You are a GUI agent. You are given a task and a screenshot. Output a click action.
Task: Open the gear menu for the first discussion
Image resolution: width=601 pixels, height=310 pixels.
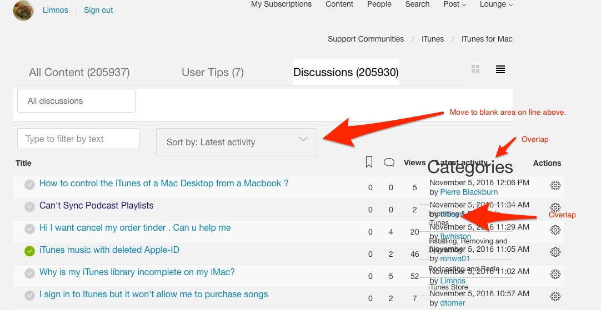[555, 186]
